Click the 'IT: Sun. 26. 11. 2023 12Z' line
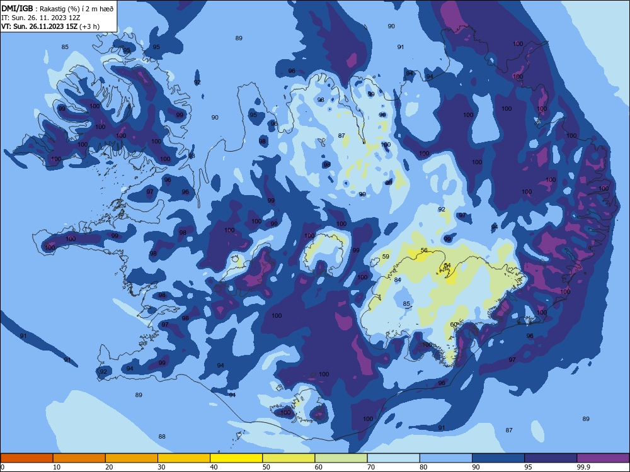This screenshot has width=630, height=472. click(41, 18)
